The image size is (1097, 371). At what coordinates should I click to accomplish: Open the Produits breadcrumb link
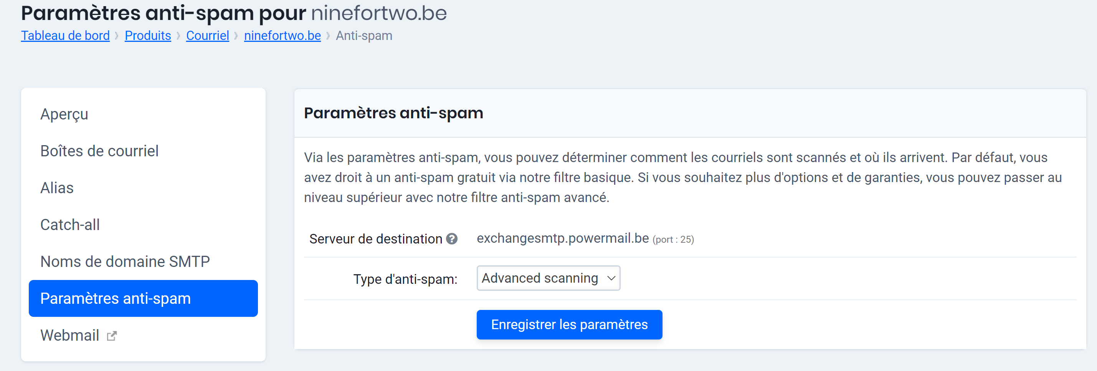point(147,35)
